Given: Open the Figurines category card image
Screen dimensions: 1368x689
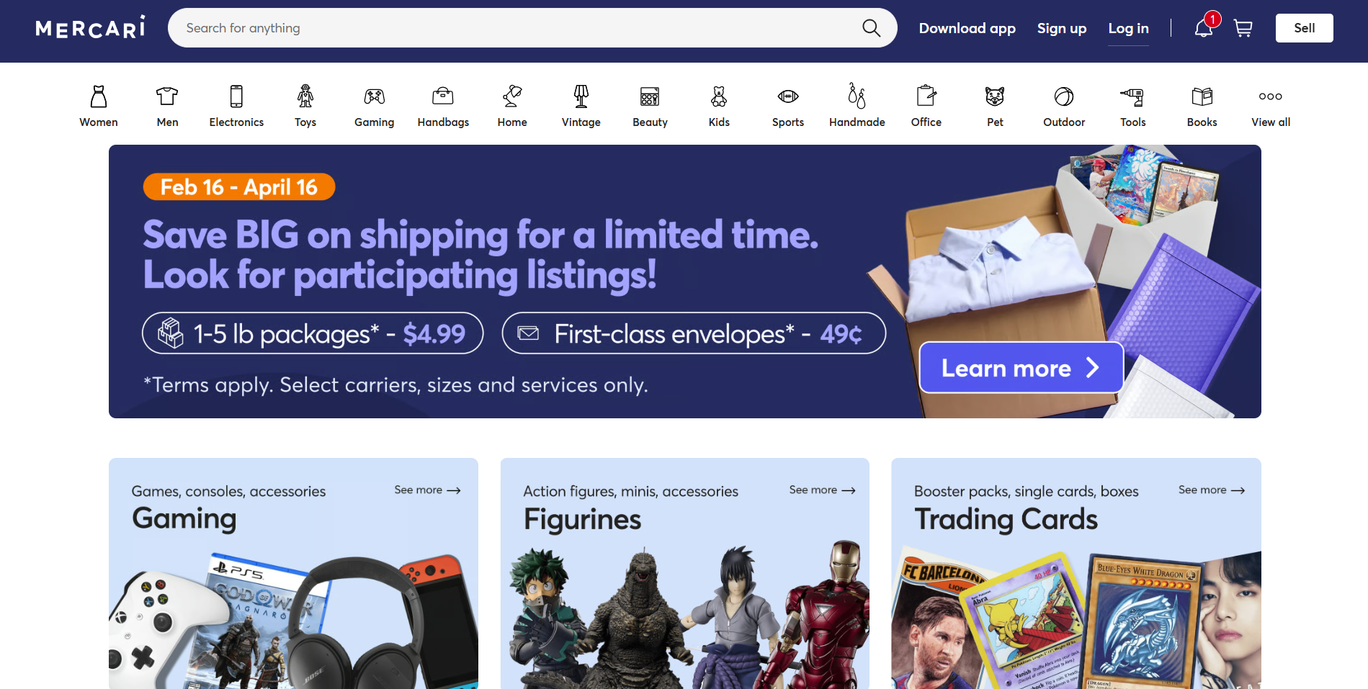Looking at the screenshot, I should click(x=685, y=613).
